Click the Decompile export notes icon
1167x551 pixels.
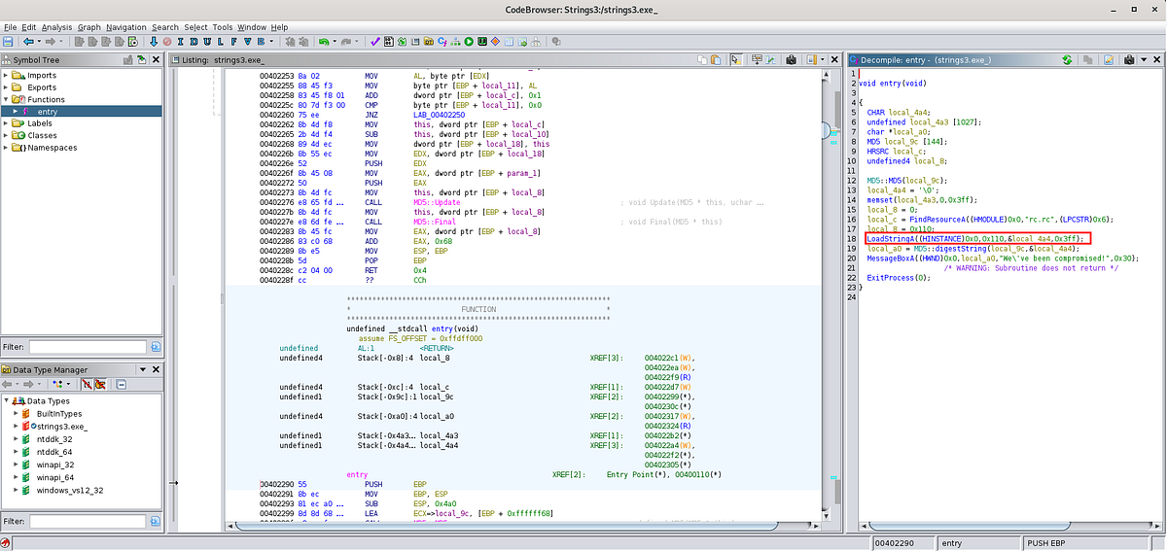pos(1108,59)
